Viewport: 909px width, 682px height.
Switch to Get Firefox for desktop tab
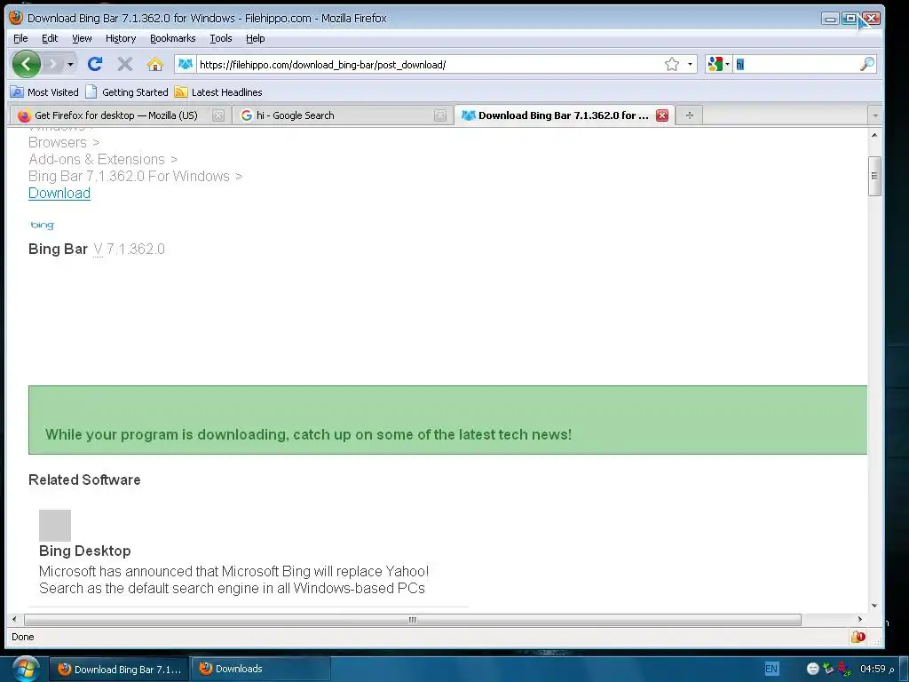pos(116,115)
